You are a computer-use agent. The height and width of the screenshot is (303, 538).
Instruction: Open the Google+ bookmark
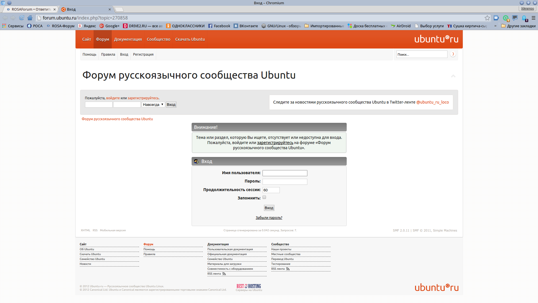[x=109, y=26]
